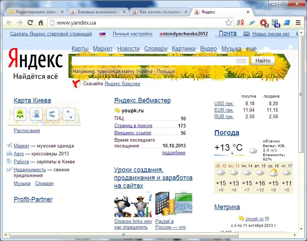Open the extension icon with badge 16

276,23
